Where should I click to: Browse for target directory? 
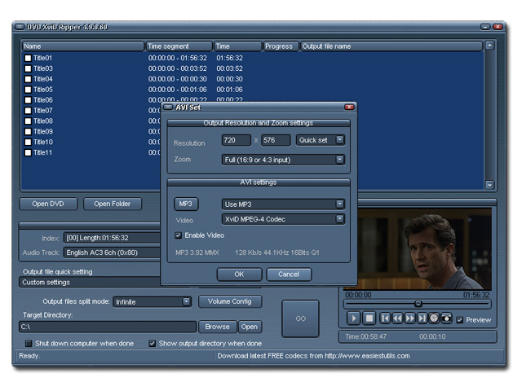tap(218, 327)
